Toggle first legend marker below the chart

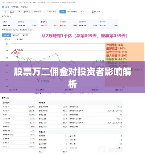(34, 93)
